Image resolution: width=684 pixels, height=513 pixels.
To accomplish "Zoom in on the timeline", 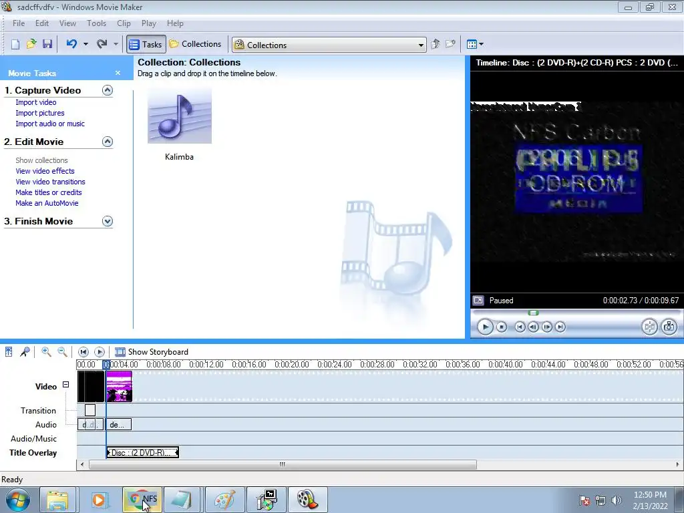I will (46, 351).
